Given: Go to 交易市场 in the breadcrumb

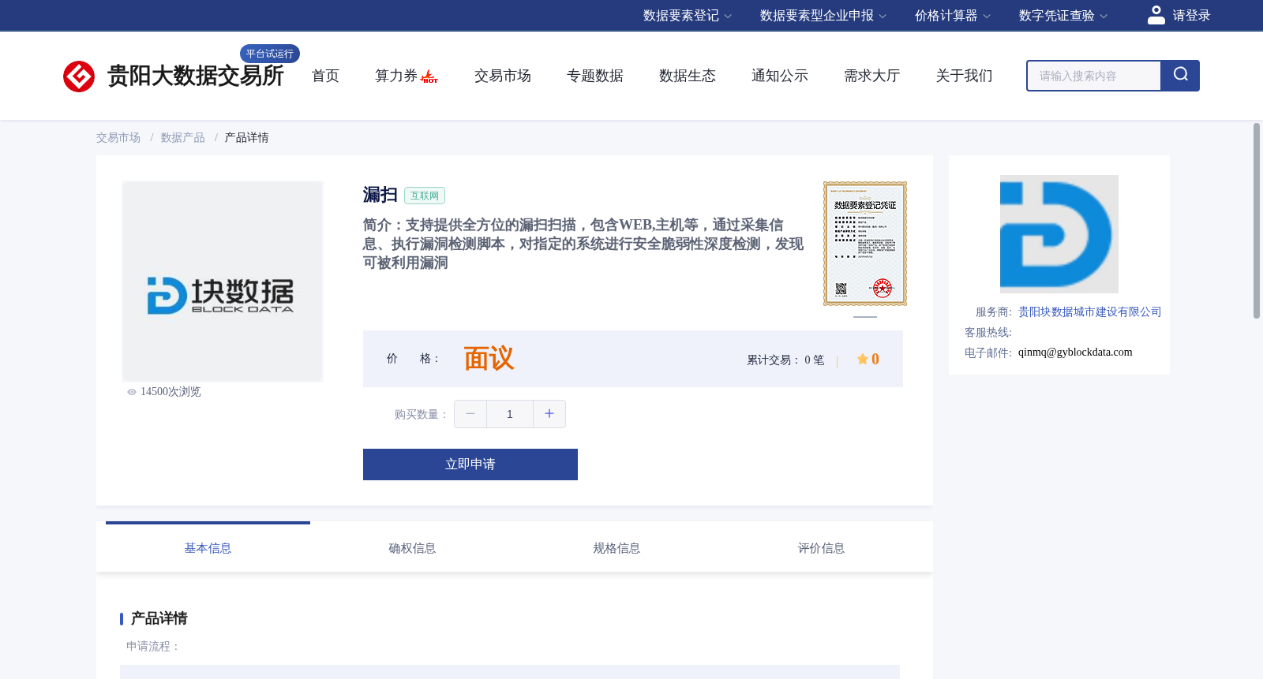Looking at the screenshot, I should (x=118, y=138).
